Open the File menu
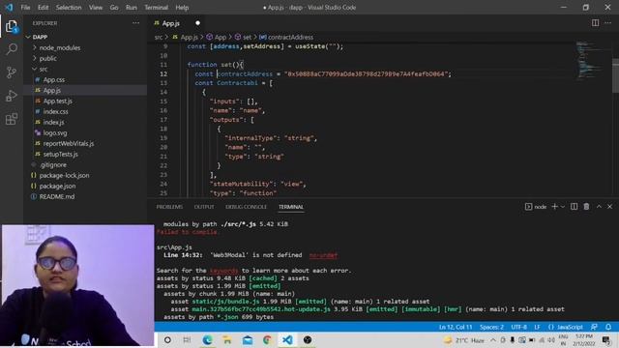Viewport: 619px width, 348px height. click(x=26, y=8)
